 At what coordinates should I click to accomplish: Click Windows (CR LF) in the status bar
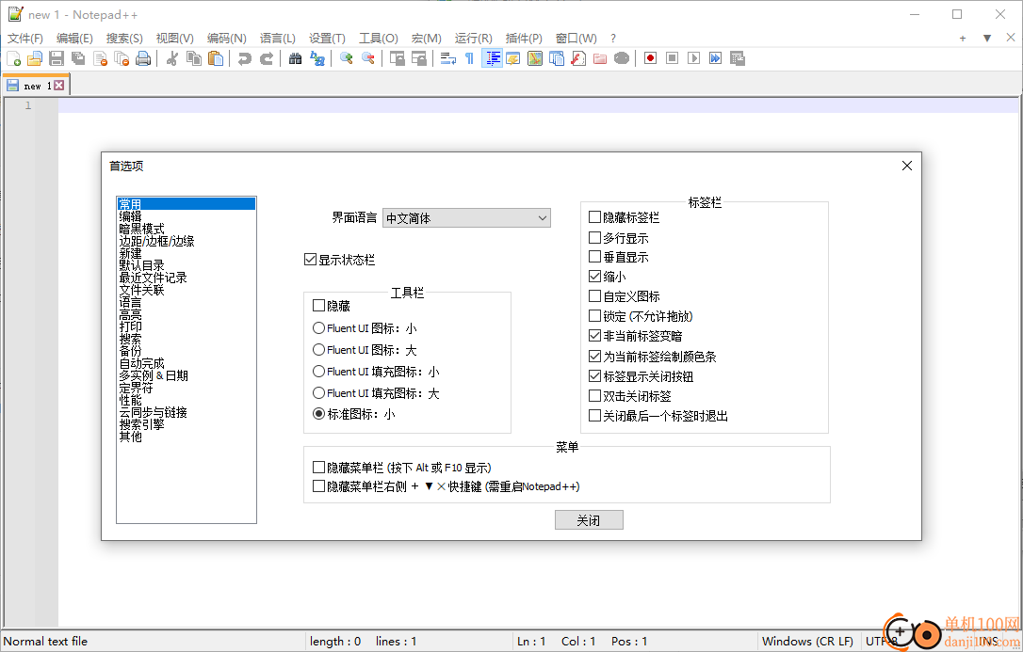[807, 642]
